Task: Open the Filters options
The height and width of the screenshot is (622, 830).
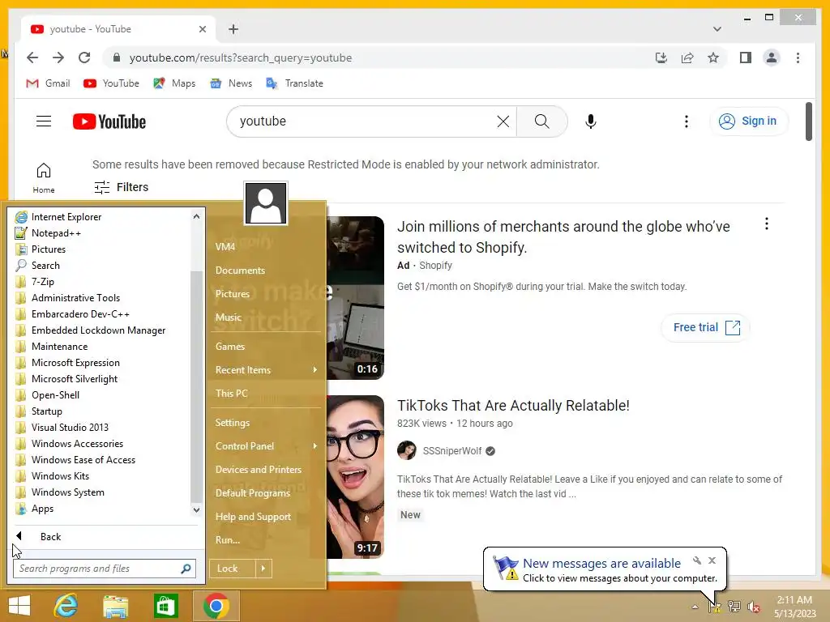Action: click(x=122, y=187)
